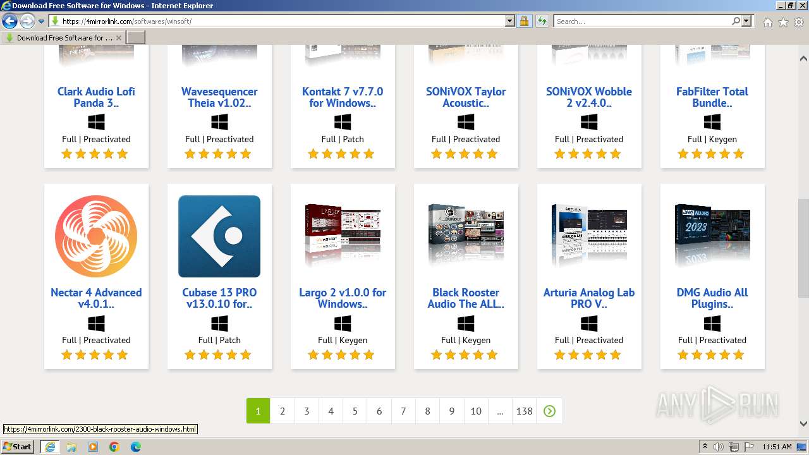Click Windows logo under Arturia Analog Lab
This screenshot has width=809, height=455.
[589, 324]
